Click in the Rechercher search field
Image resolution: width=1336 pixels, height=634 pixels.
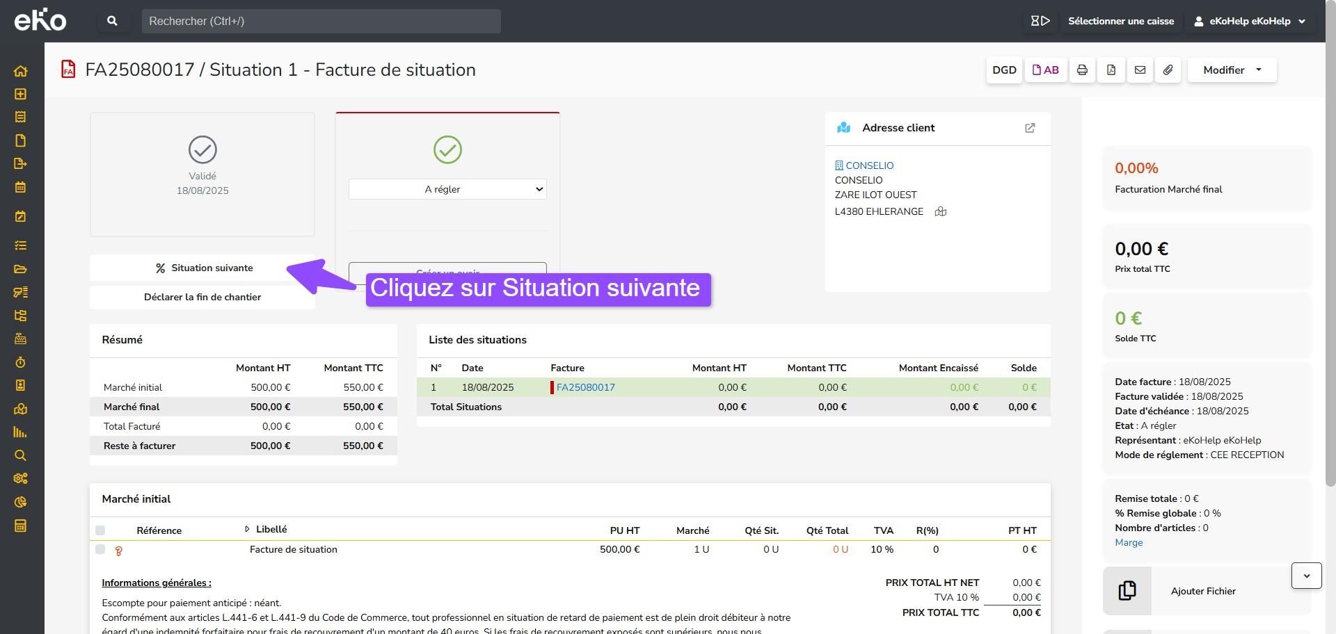point(321,21)
